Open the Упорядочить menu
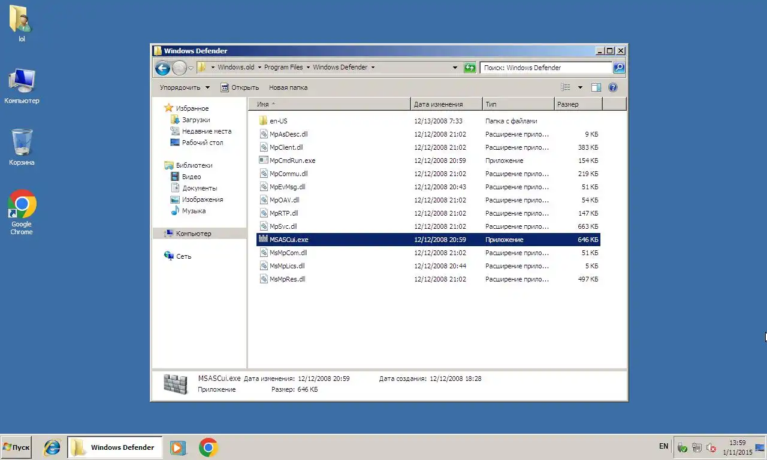The height and width of the screenshot is (460, 767). pos(185,87)
